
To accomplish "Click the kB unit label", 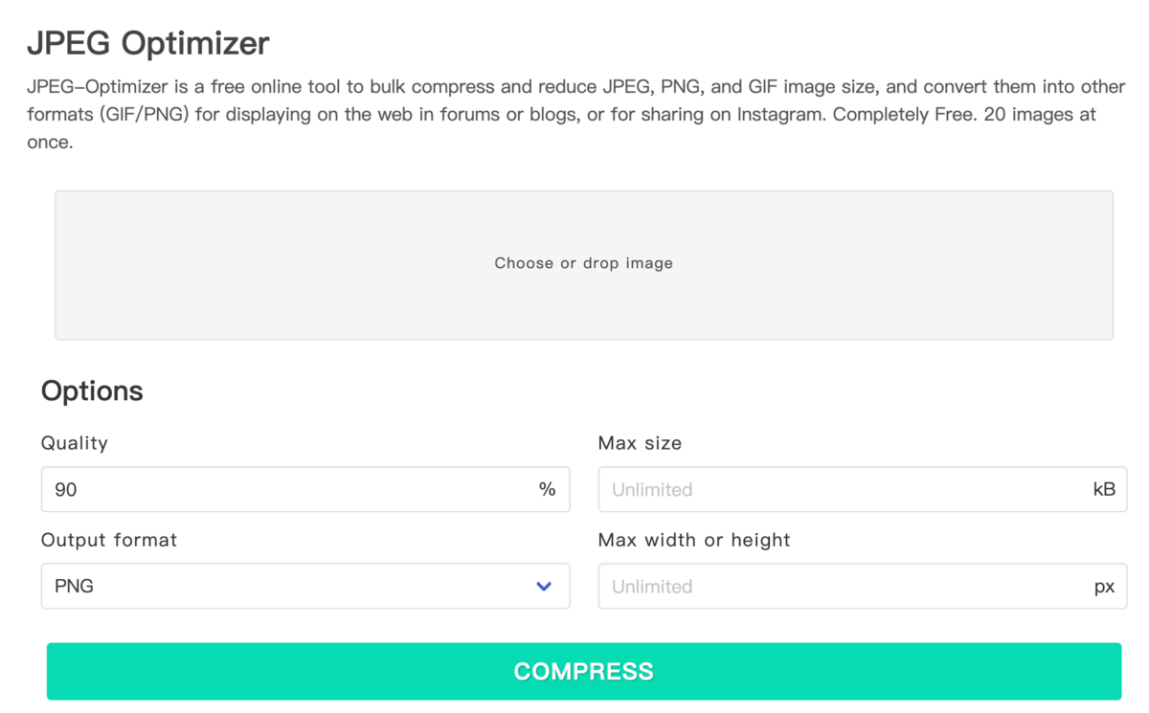I will coord(1104,489).
